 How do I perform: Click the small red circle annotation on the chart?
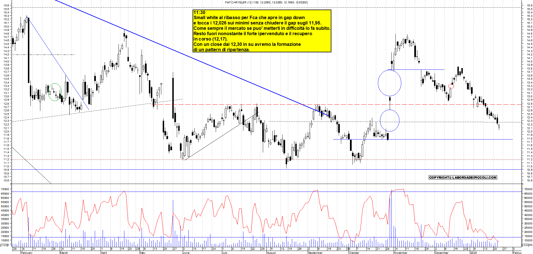point(451,86)
